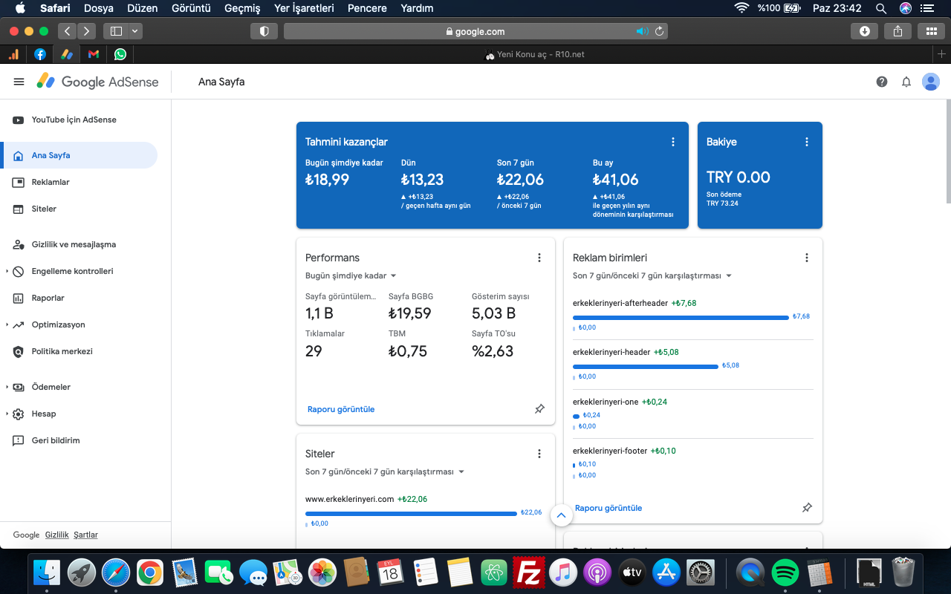Select Ana Sayfa in the sidebar
Viewport: 951px width, 594px height.
click(79, 155)
